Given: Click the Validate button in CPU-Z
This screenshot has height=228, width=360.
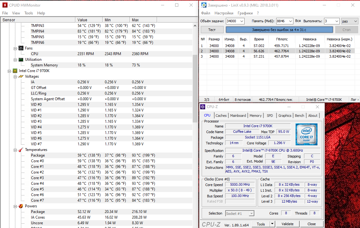Looking at the screenshot, I should [x=287, y=224].
